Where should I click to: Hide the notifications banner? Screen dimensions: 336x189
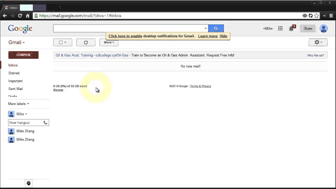click(223, 36)
